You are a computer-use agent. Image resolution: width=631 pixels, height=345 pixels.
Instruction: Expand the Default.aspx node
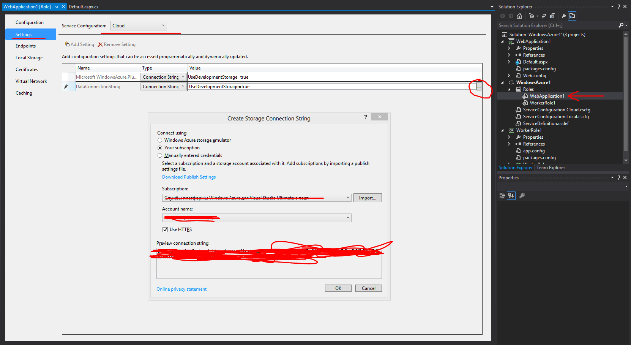pos(509,62)
